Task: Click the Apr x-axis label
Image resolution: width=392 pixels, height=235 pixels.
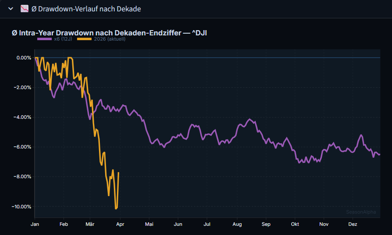Action: click(x=120, y=224)
